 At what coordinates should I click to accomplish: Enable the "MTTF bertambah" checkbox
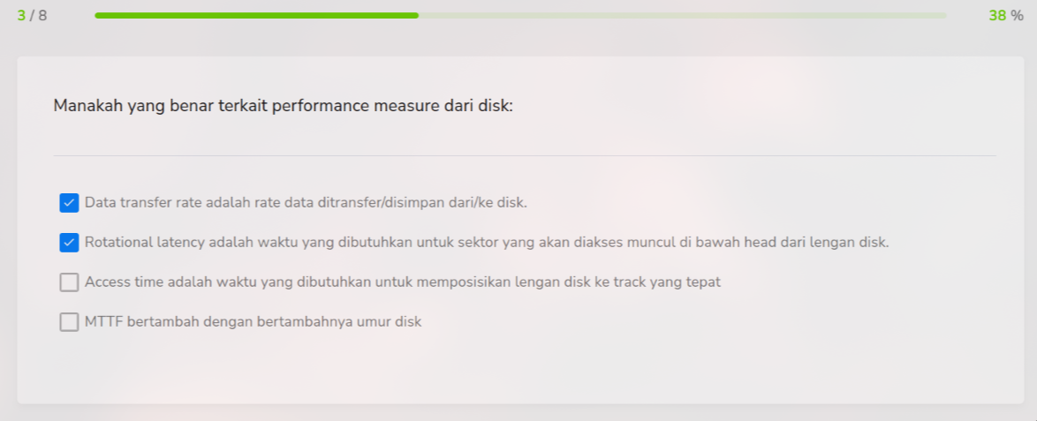click(x=69, y=322)
